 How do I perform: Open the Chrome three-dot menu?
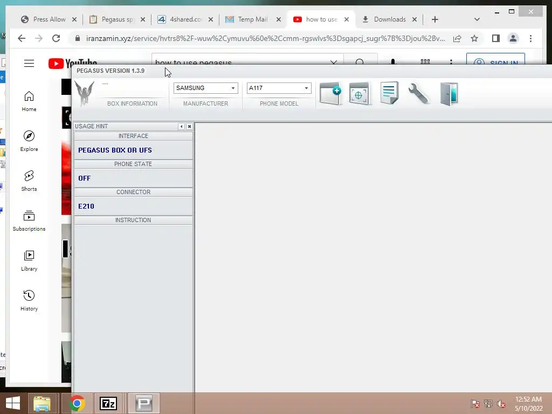531,38
